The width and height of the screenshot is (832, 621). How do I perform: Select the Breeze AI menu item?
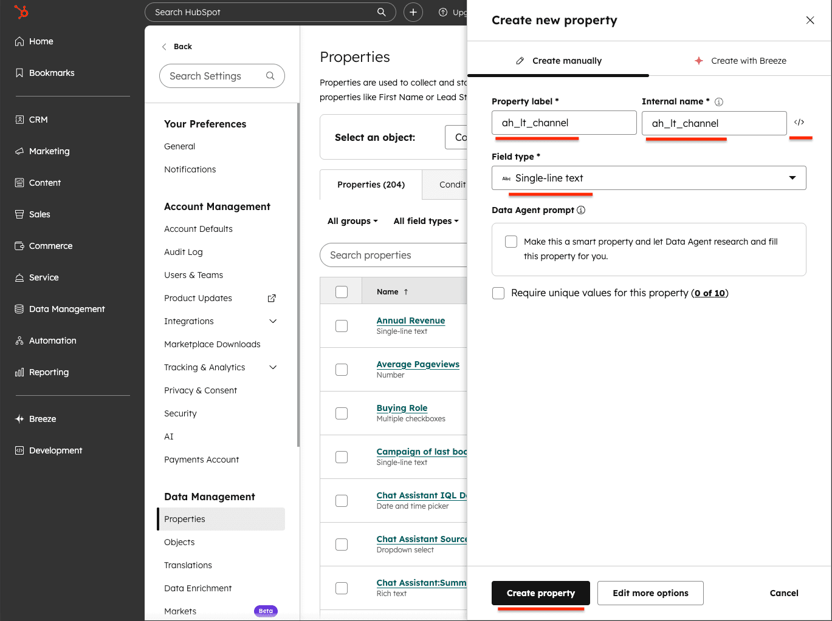tap(41, 418)
